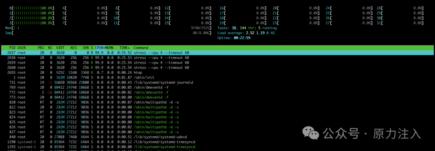Select the systemd-udevd process row
Image resolution: width=435 pixels, height=151 pixels.
coord(217,137)
